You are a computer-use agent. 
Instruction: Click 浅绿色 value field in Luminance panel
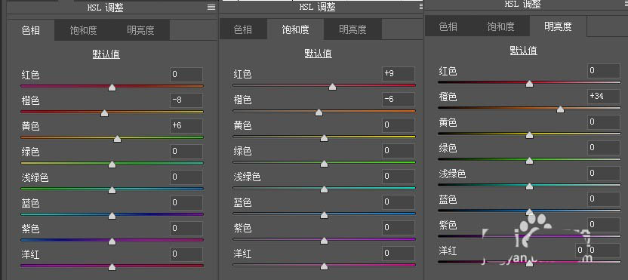click(604, 174)
